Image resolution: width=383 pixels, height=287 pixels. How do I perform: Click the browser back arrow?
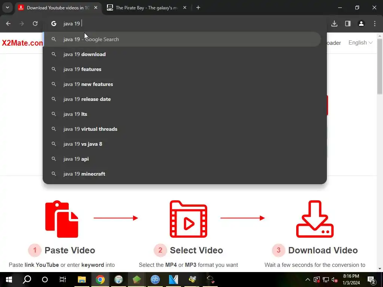pyautogui.click(x=8, y=24)
